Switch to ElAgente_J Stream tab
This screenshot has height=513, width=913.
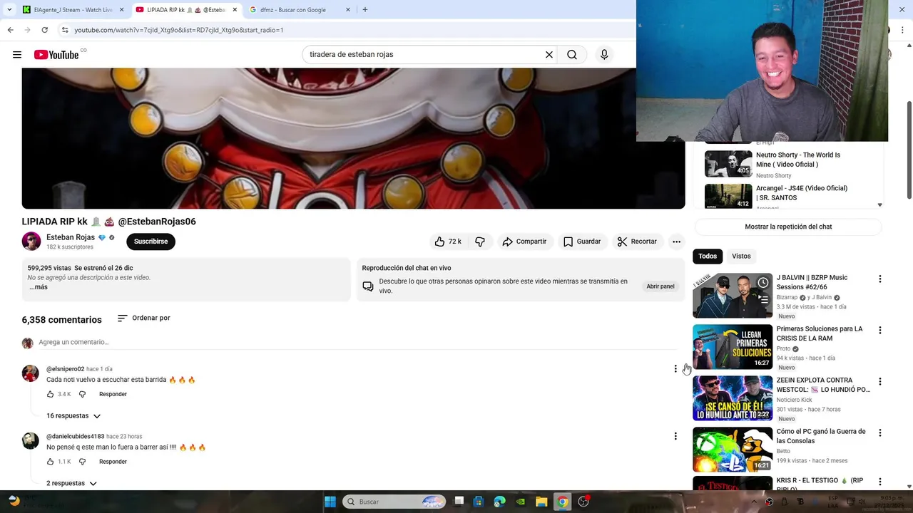point(72,10)
